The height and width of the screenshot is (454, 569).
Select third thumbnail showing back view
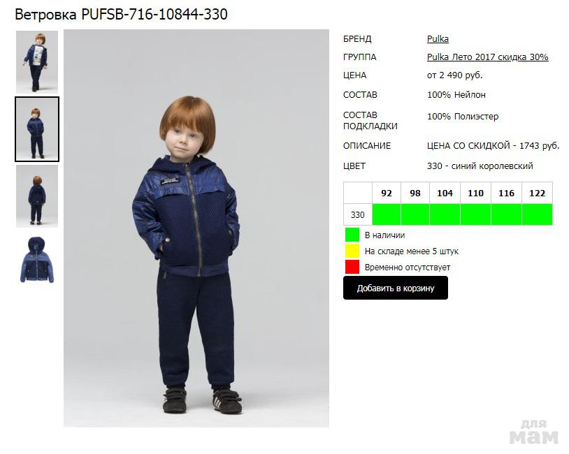pyautogui.click(x=37, y=196)
